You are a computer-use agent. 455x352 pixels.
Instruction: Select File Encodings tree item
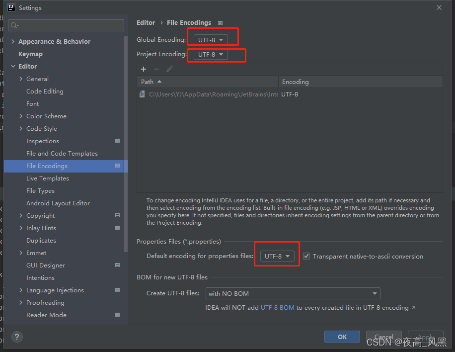click(66, 166)
